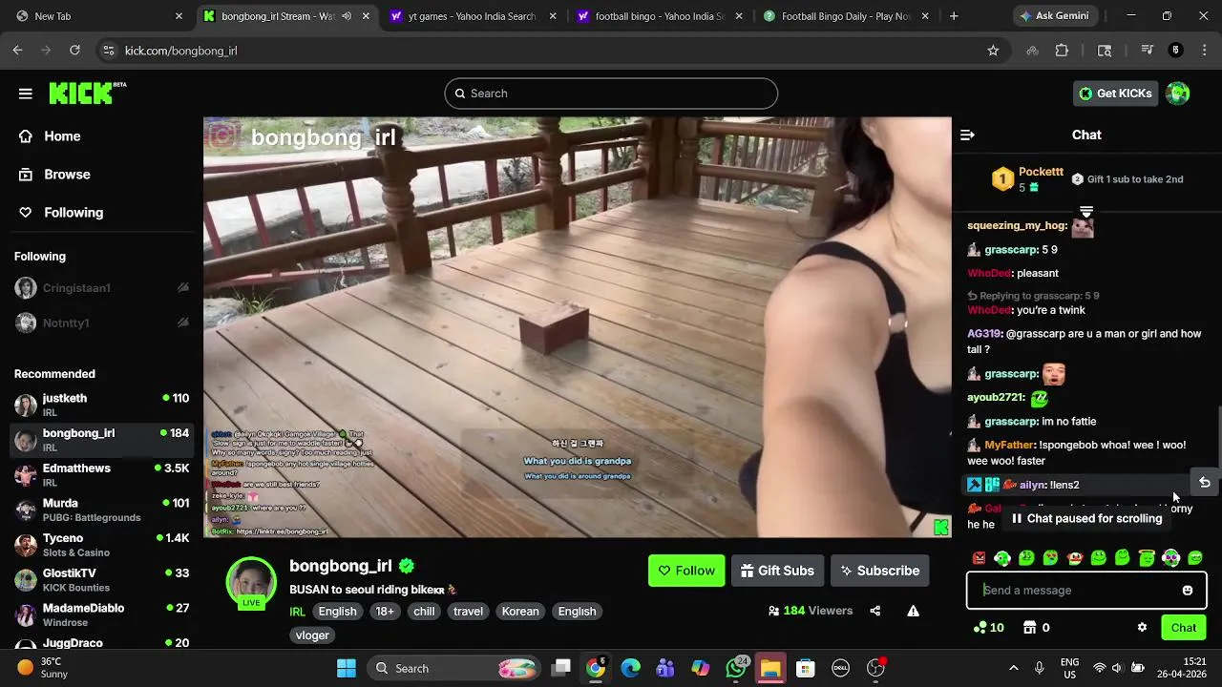Click the KICK logo
The image size is (1222, 687).
click(87, 93)
